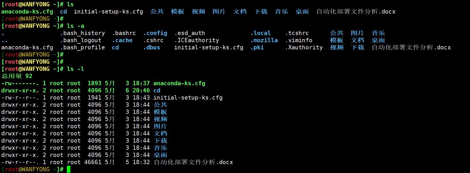Select the 桌面 directory in the long listing
Viewport: 470px width, 173px height.
(160, 155)
